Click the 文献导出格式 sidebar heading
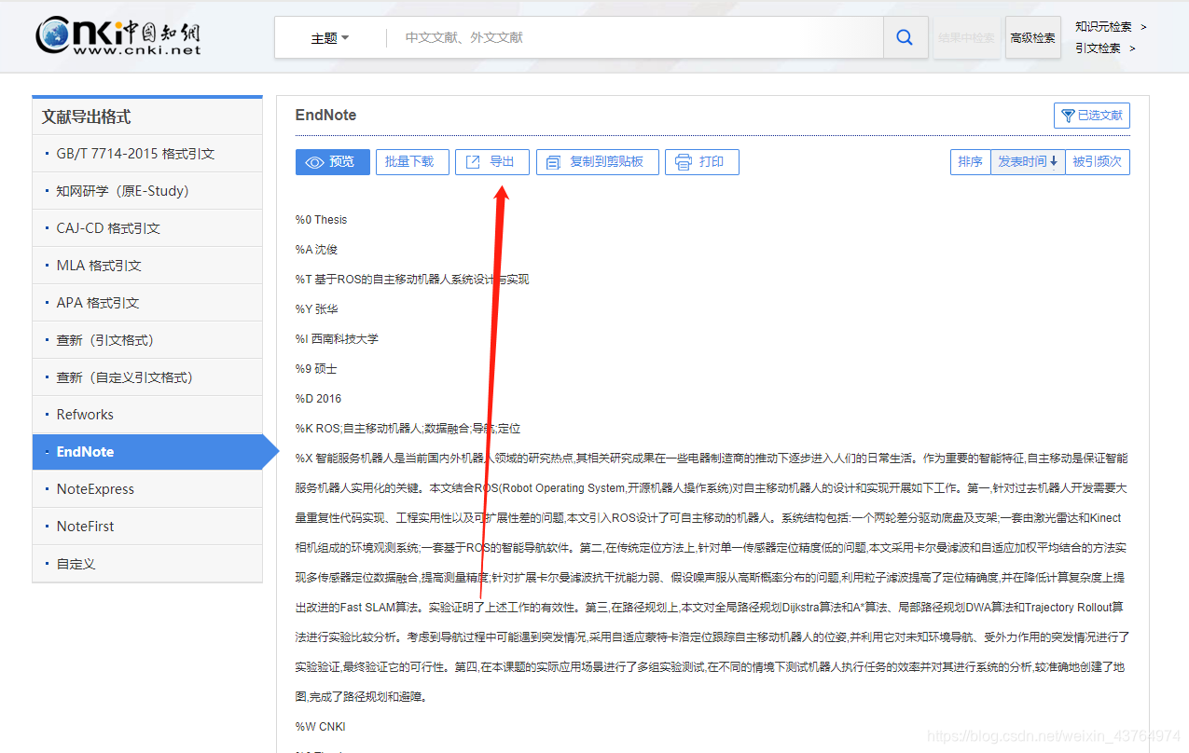Viewport: 1189px width, 753px height. point(86,117)
